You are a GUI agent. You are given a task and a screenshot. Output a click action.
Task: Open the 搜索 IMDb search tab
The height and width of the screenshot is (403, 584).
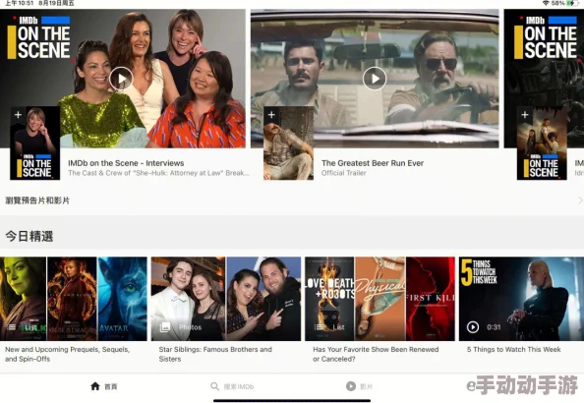point(232,386)
